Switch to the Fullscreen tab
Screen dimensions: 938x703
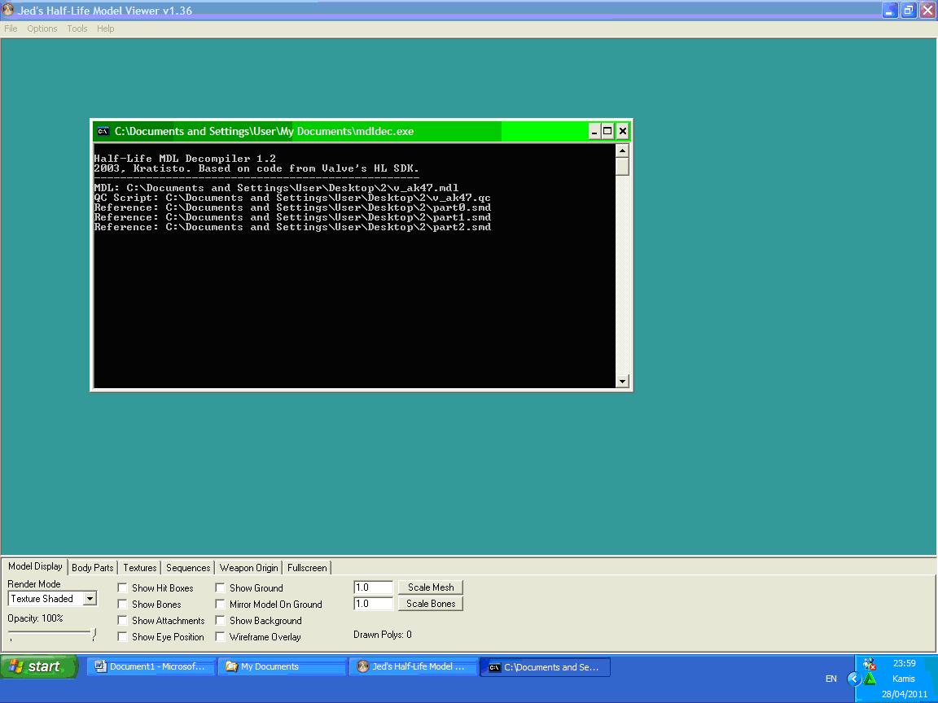tap(307, 568)
